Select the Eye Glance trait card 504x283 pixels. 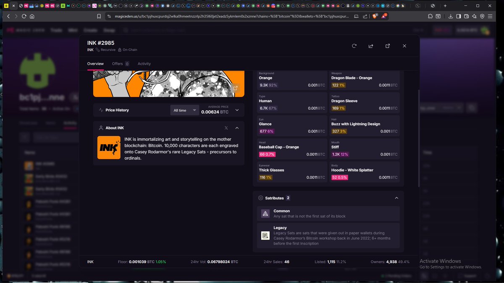(292, 126)
